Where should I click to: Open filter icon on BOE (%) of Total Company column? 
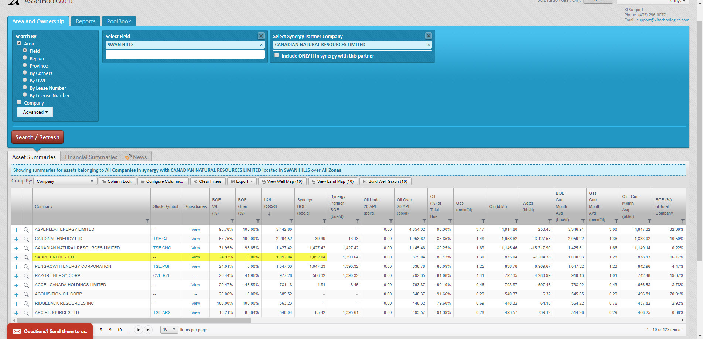pos(683,221)
